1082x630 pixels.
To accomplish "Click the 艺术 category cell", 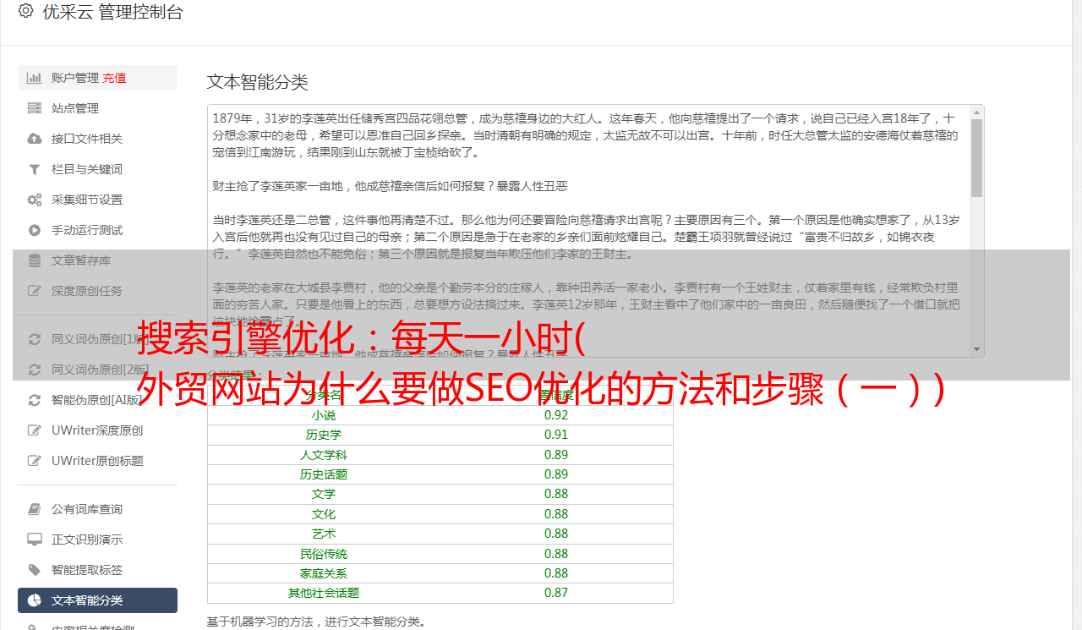I will 324,534.
